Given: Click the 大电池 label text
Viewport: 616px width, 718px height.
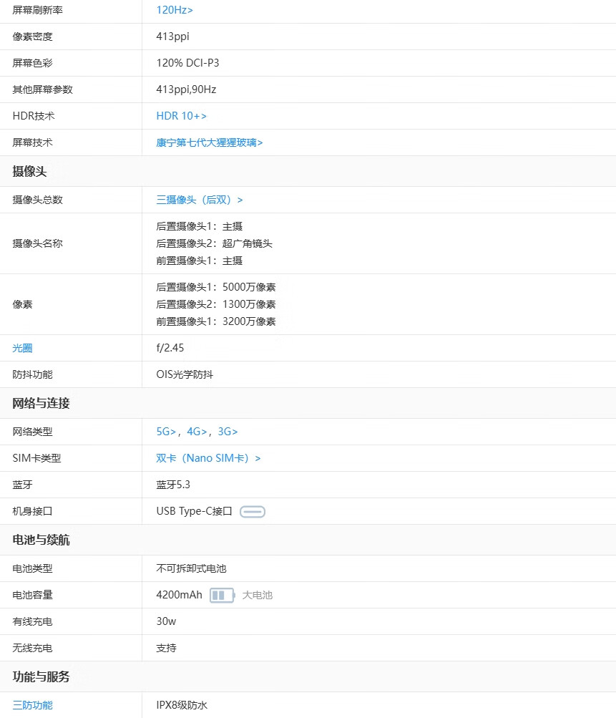Looking at the screenshot, I should point(257,594).
